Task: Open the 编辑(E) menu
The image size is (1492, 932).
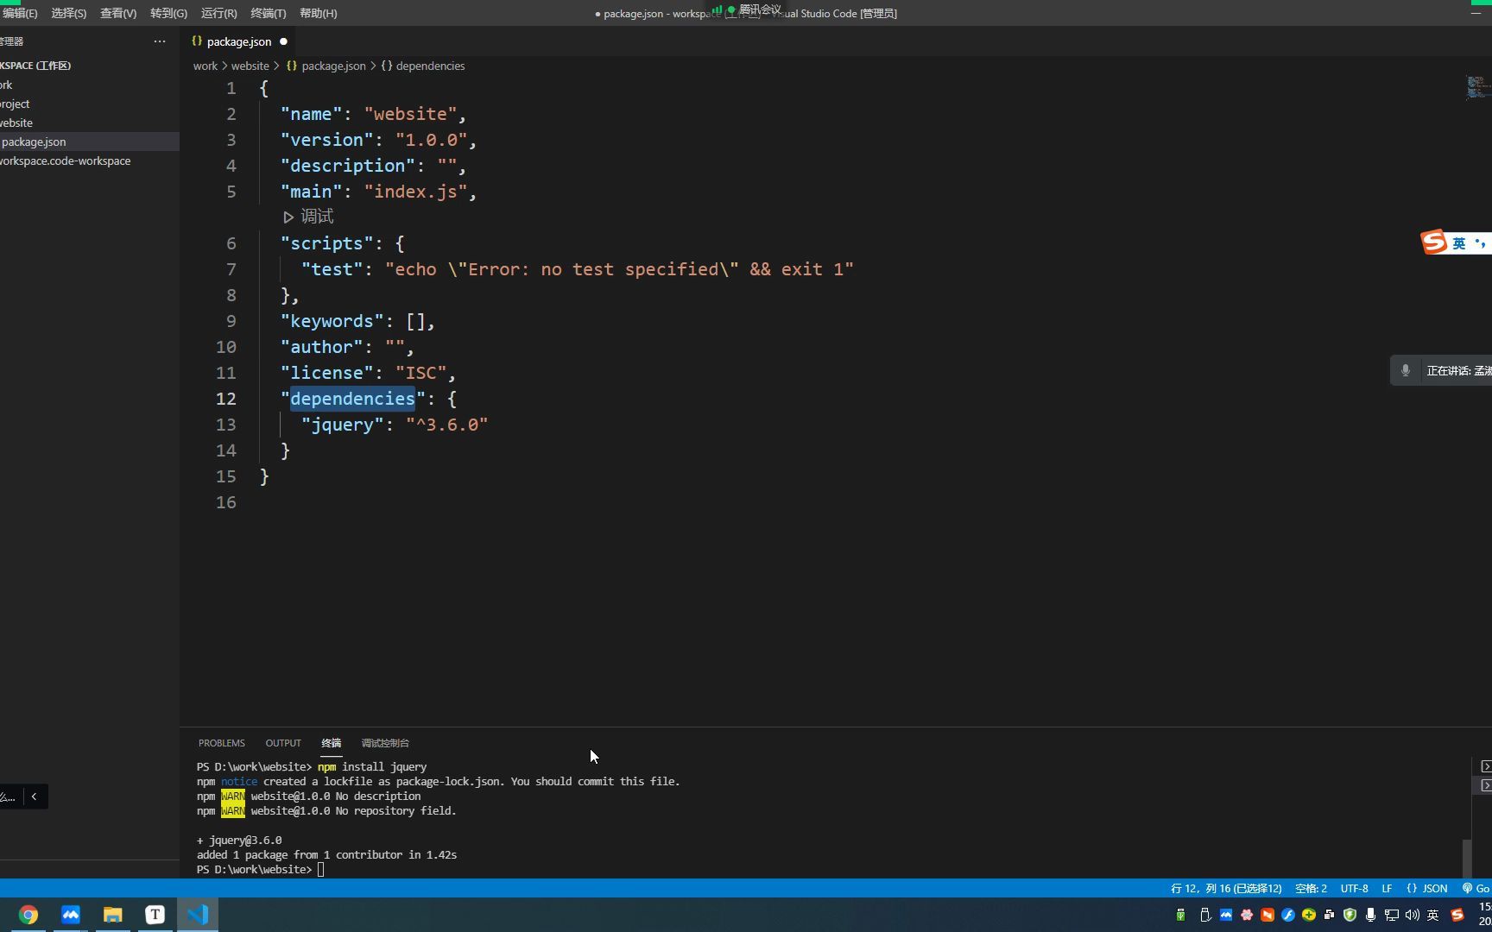Action: coord(19,13)
